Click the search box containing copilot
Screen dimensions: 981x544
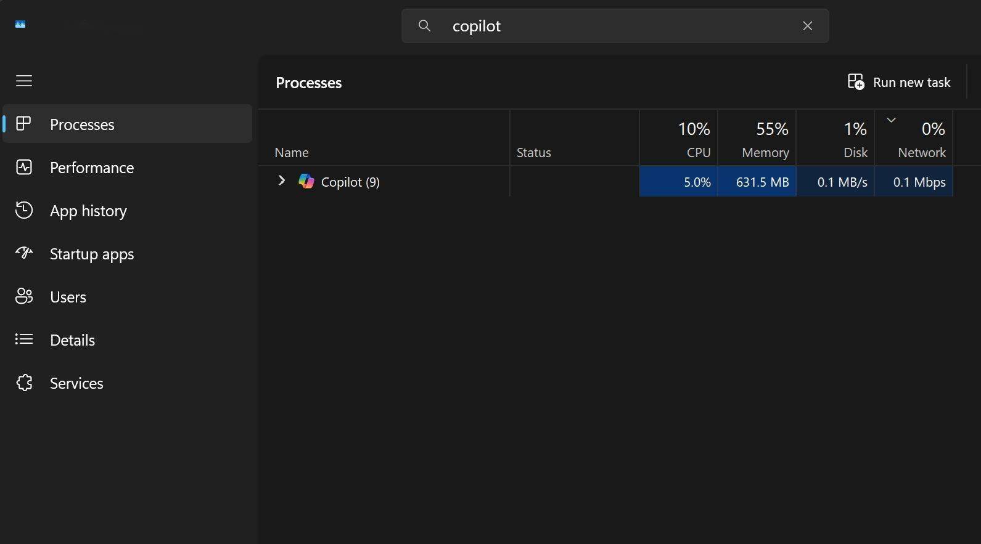615,26
